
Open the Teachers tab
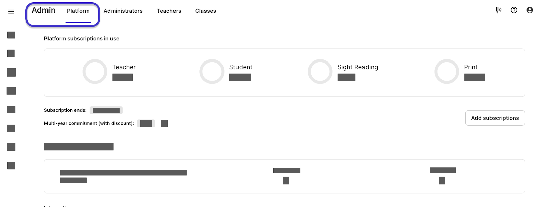(169, 11)
